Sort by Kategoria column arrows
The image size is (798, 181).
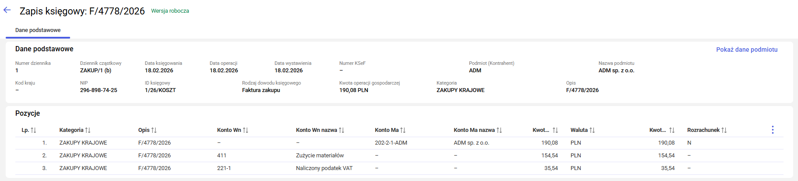click(88, 130)
